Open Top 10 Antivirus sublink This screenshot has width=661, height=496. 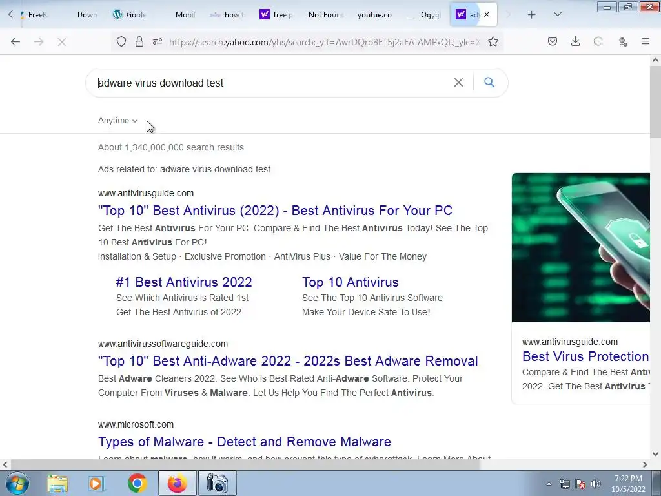tap(350, 282)
